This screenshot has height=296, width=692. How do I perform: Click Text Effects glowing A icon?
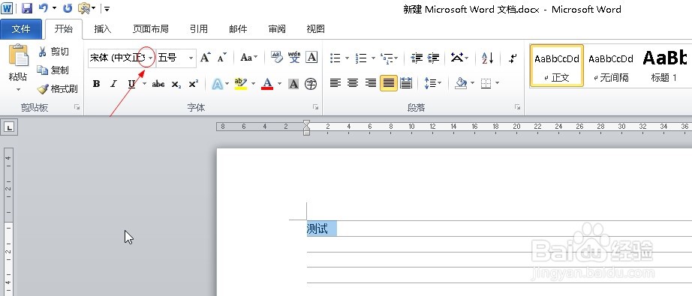[x=217, y=84]
